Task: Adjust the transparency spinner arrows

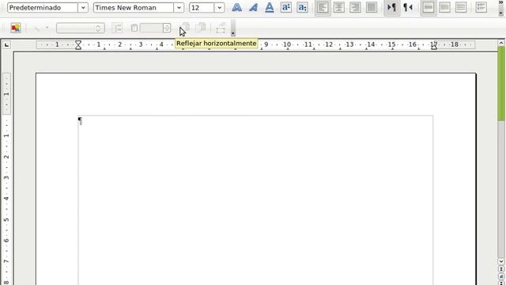Action: (167, 28)
